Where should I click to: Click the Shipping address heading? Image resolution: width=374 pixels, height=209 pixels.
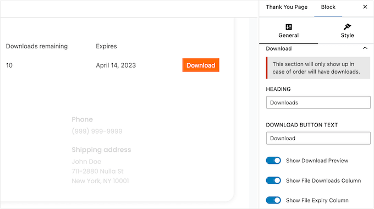tap(101, 150)
